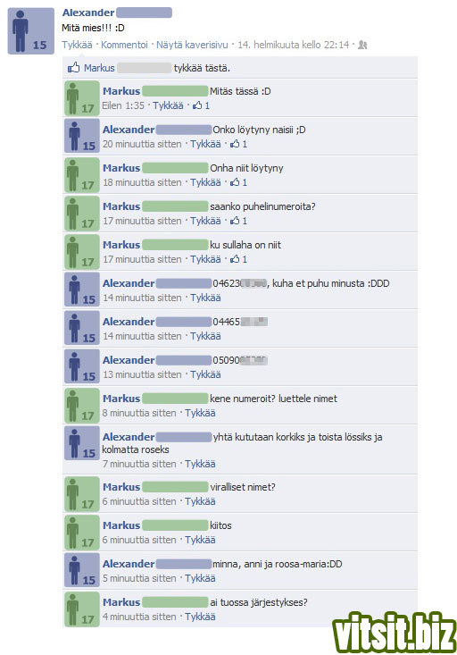
Task: Click Alexander avatar beside 'Onko löytyny naisii'
Action: point(82,136)
